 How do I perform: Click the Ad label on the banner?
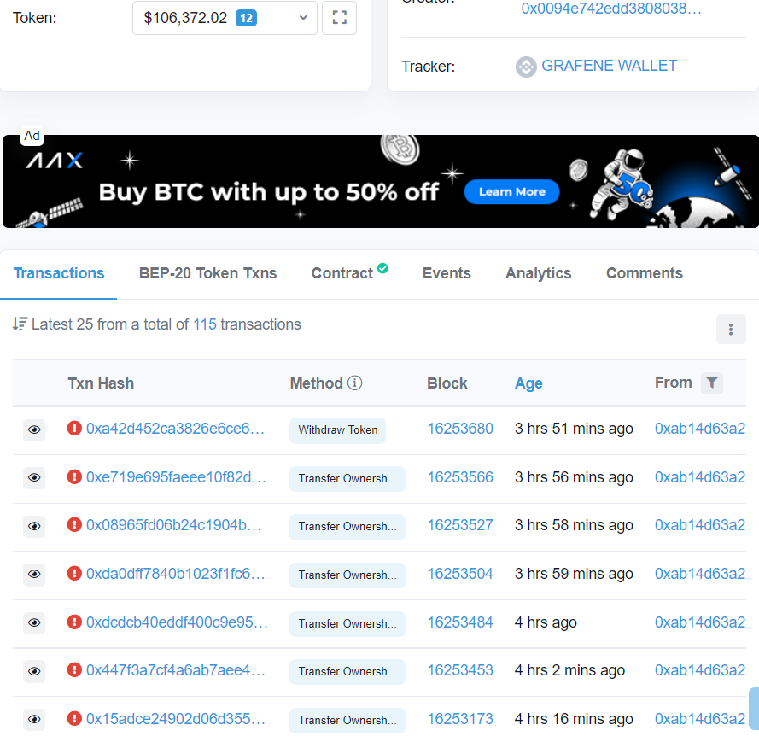(32, 136)
